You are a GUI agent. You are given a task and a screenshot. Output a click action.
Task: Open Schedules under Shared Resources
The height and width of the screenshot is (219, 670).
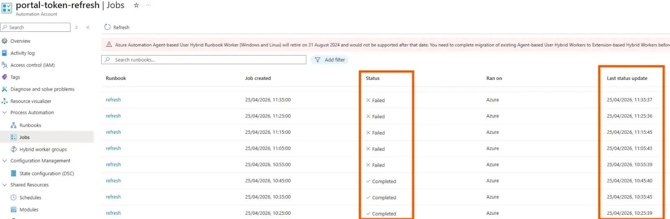click(30, 198)
